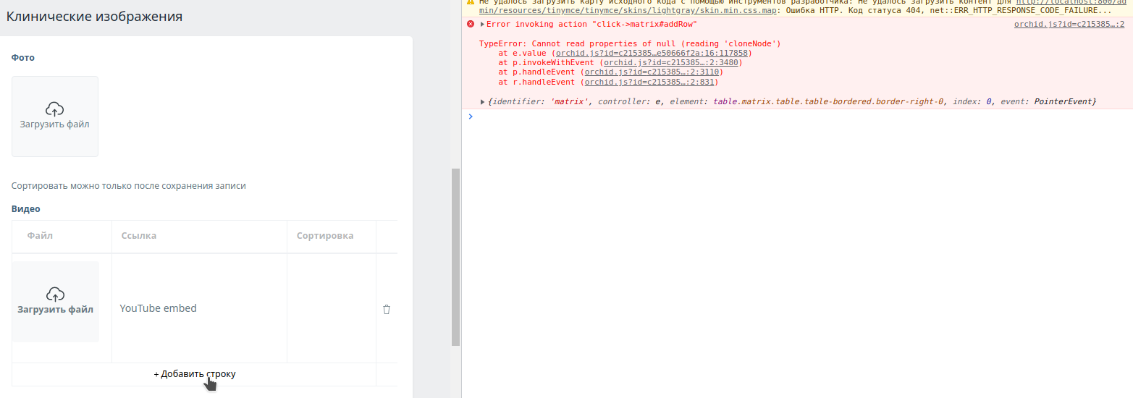Click the console prompt chevron

[471, 116]
